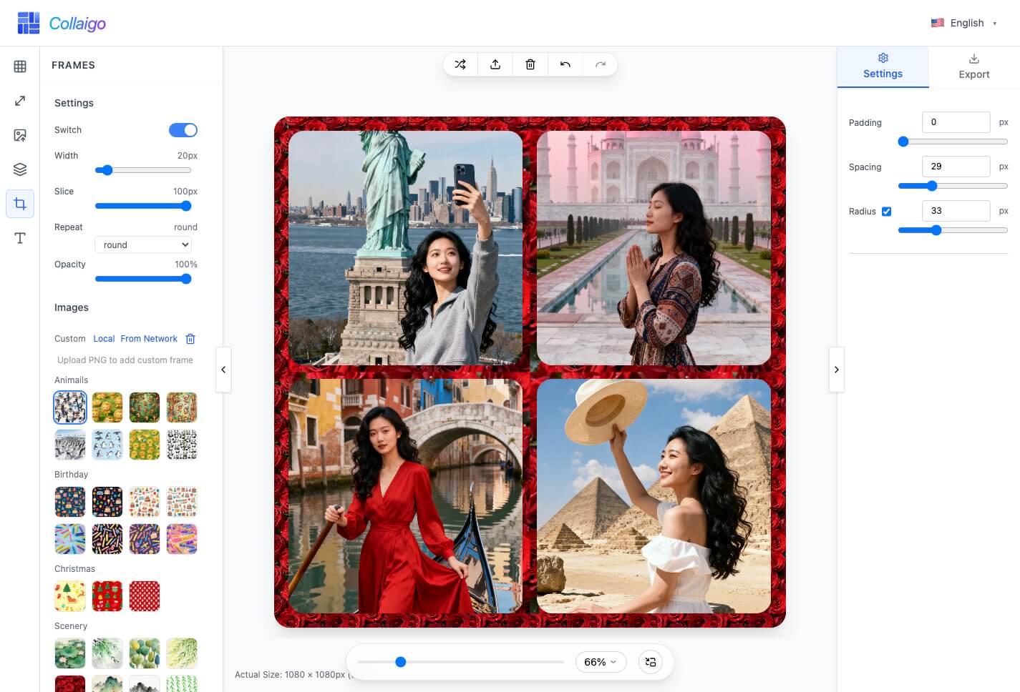This screenshot has height=692, width=1020.
Task: Click the upload icon in top toolbar
Action: (x=495, y=64)
